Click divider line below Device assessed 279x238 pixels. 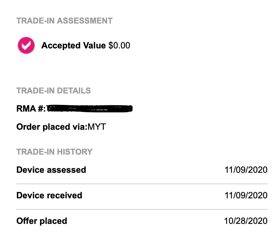(x=142, y=184)
